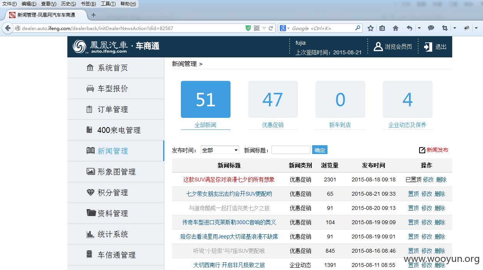Click the logout door icon
The height and width of the screenshot is (270, 483).
tap(428, 47)
